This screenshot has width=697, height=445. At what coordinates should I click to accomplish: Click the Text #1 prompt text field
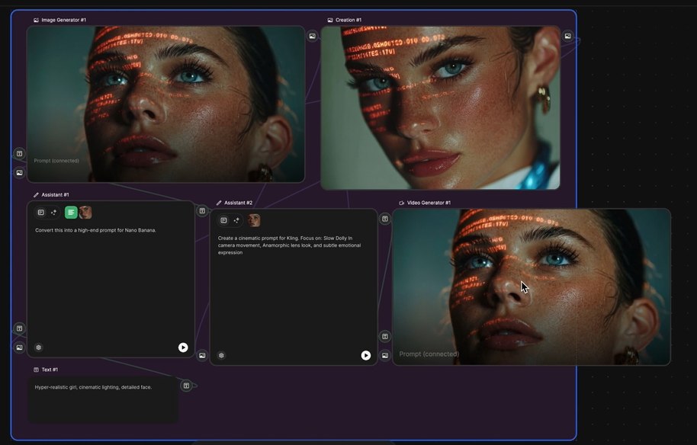pos(103,398)
